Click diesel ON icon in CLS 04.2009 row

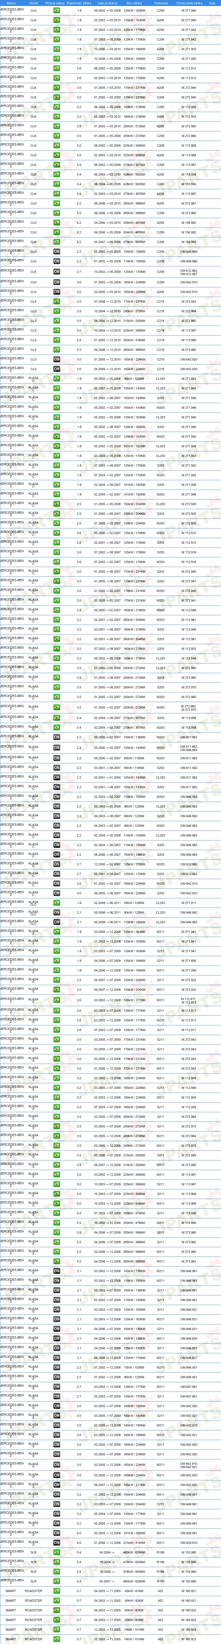57,369
